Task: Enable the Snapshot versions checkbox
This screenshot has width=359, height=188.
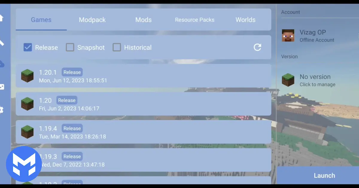Action: click(x=70, y=47)
